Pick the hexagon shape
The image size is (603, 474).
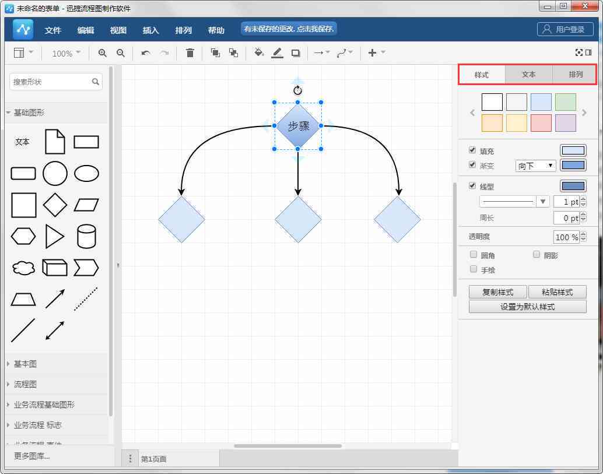[23, 237]
